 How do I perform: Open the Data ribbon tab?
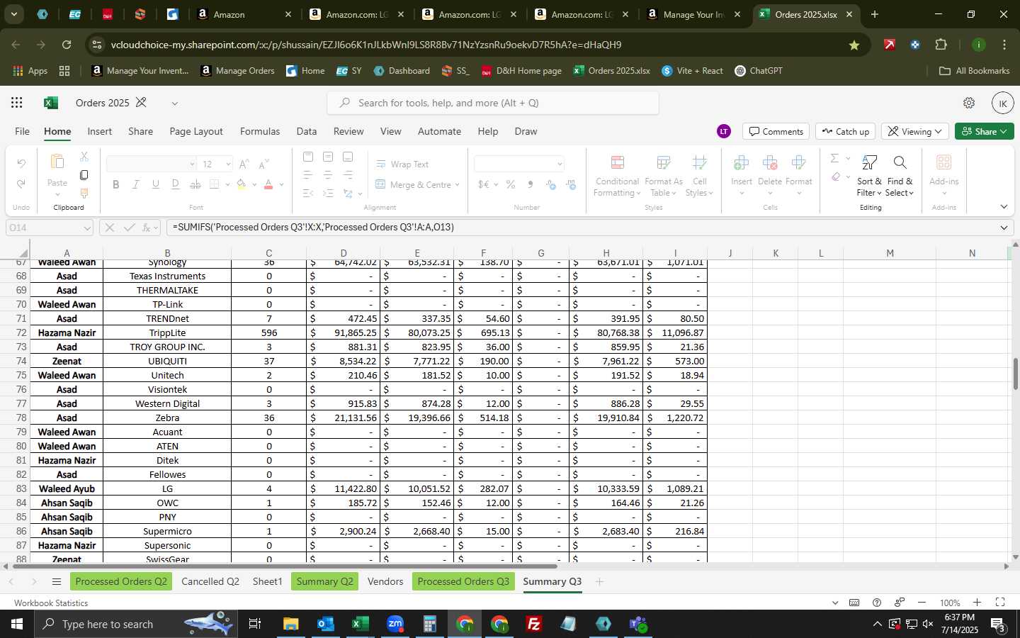[307, 131]
